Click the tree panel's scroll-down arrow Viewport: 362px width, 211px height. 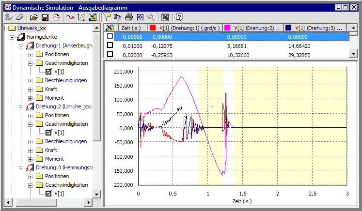(x=97, y=194)
